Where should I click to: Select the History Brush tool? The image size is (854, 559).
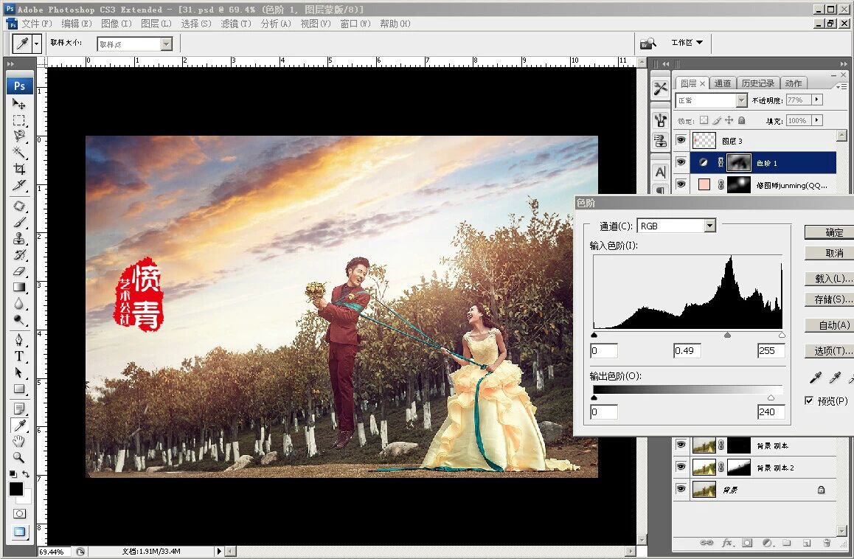(x=19, y=255)
